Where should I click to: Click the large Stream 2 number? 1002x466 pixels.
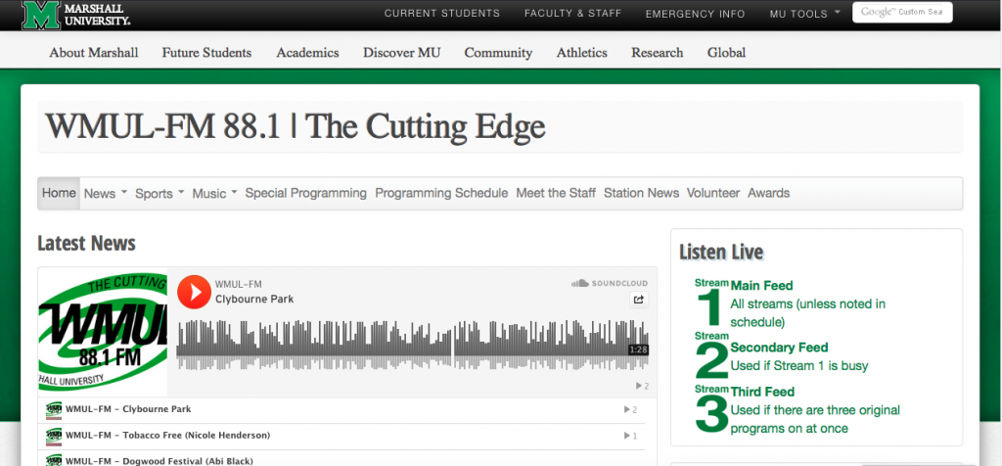[x=711, y=361]
